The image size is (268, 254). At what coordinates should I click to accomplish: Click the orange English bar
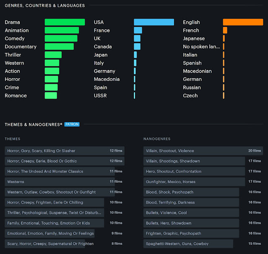pyautogui.click(x=243, y=22)
